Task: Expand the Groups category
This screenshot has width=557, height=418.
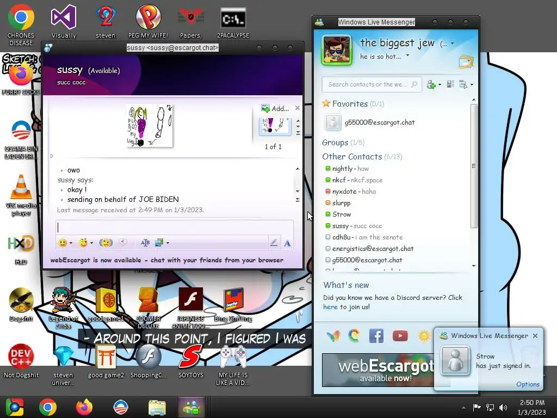Action: click(335, 143)
